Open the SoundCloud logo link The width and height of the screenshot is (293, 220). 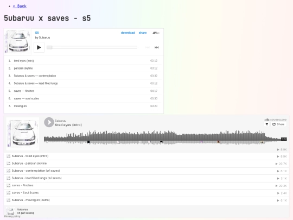(x=276, y=120)
